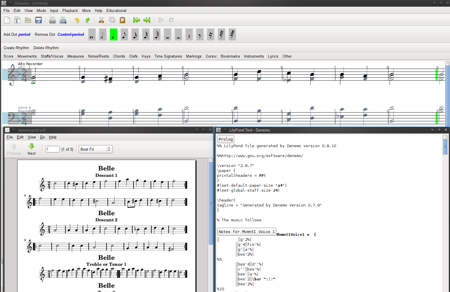Click the Cut scissors icon

pos(101,20)
